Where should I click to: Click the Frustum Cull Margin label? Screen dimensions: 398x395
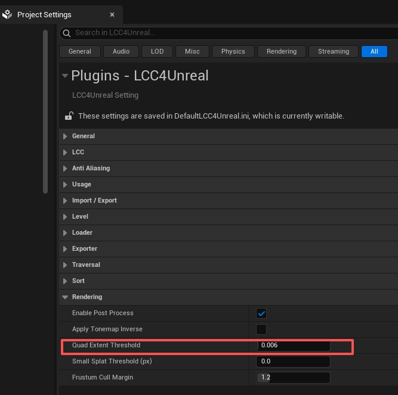click(103, 377)
